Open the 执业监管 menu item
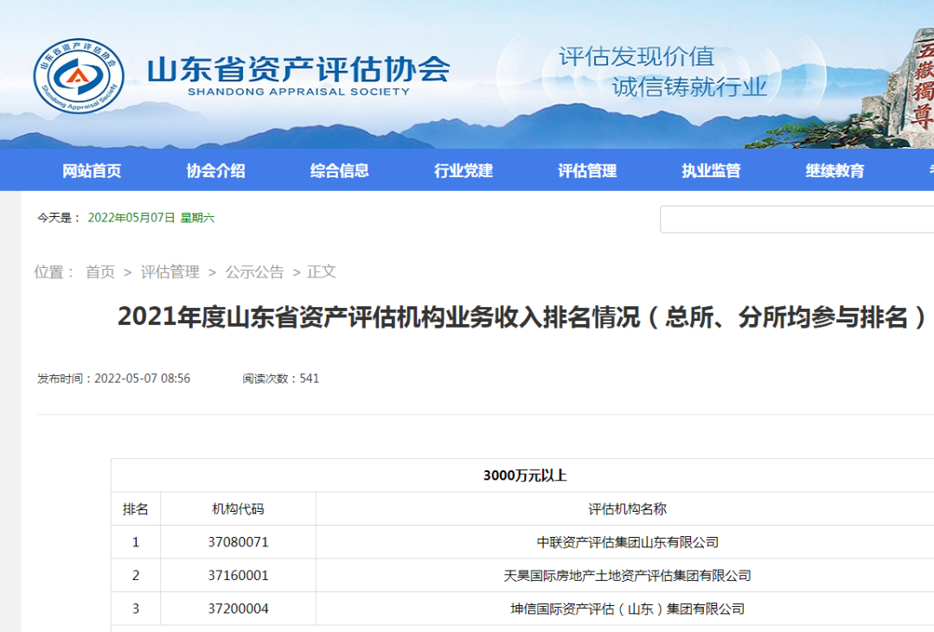The image size is (934, 632). tap(711, 171)
